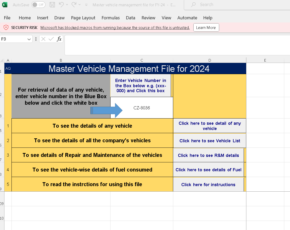The width and height of the screenshot is (290, 230).
Task: Click 'Click here for instructions' button
Action: tap(208, 185)
